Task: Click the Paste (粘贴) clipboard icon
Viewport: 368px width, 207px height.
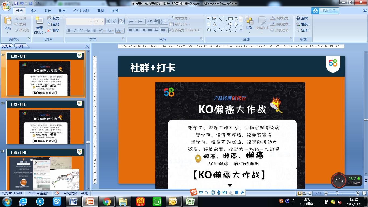Action: [8, 20]
